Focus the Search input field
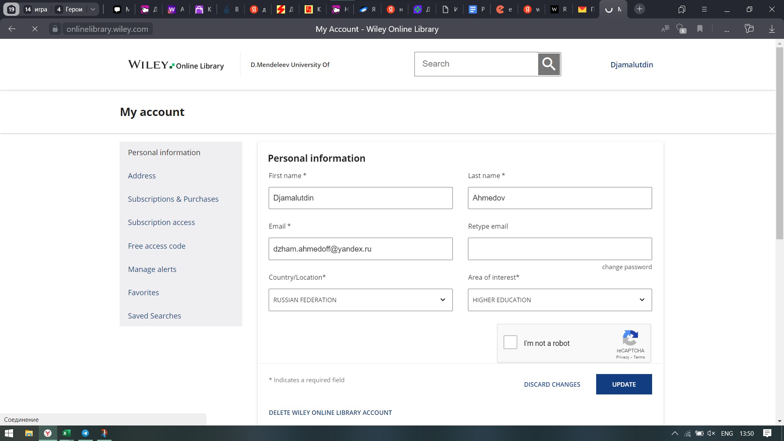This screenshot has width=784, height=441. [x=476, y=64]
